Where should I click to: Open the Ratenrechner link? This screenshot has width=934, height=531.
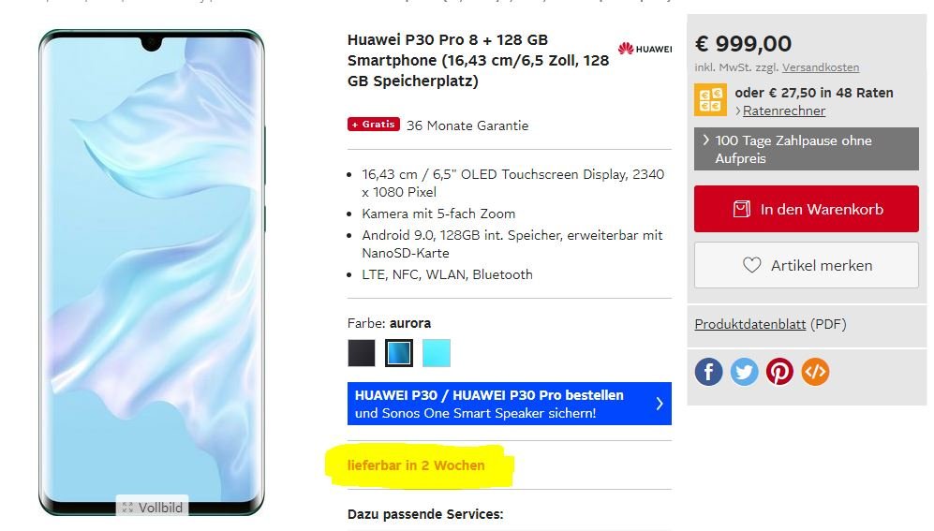(784, 111)
